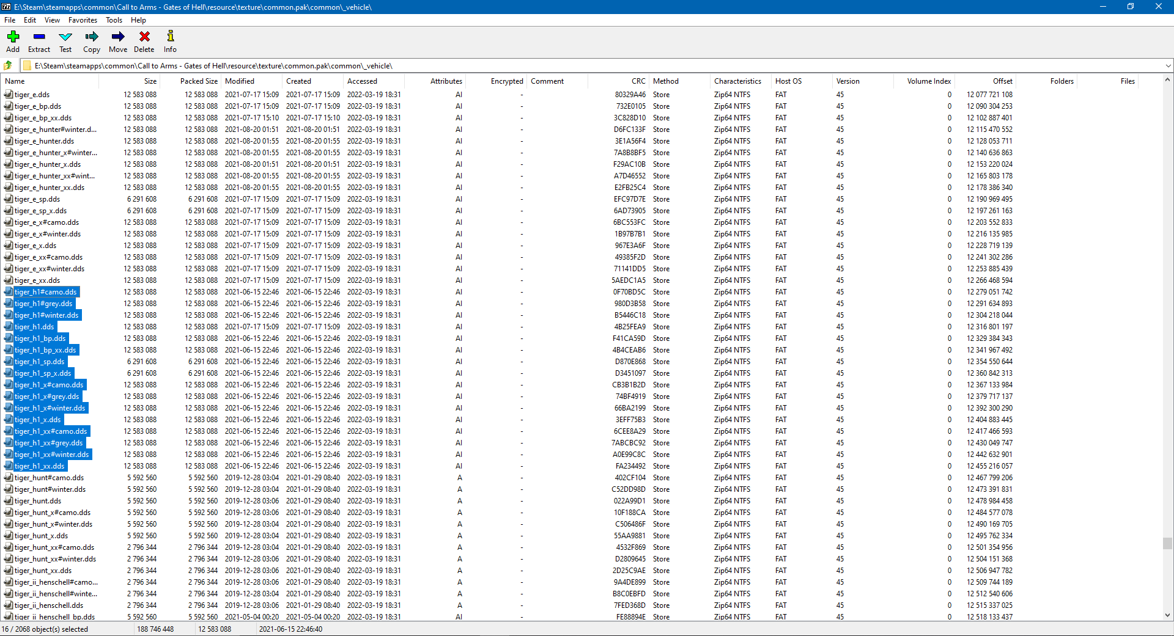The height and width of the screenshot is (636, 1174).
Task: Select the file tiger_e_sp_x.dds
Action: [40, 211]
